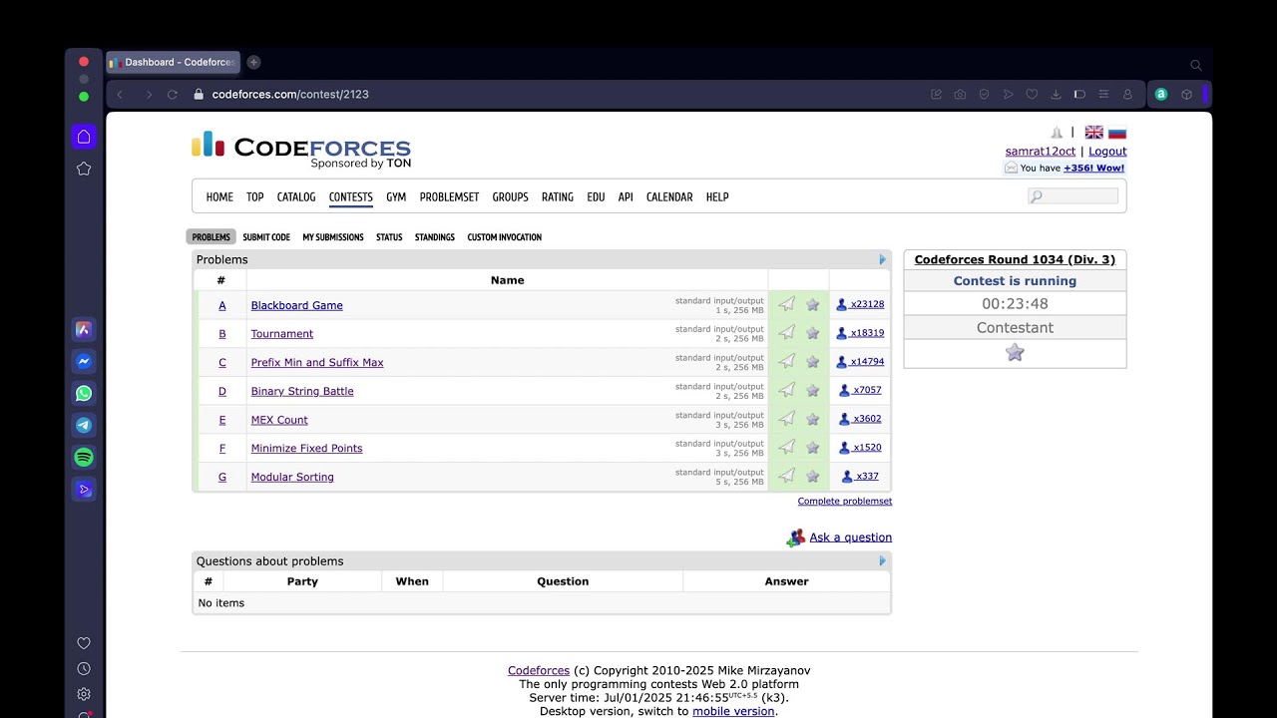Open the HOME menu item
The height and width of the screenshot is (718, 1277).
pyautogui.click(x=219, y=197)
